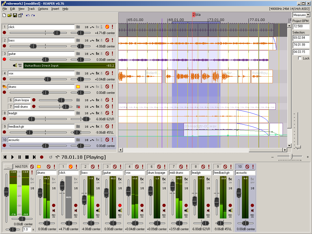Click the Project BPM field
Image resolution: width=312 pixels, height=234 pixels.
(301, 26)
